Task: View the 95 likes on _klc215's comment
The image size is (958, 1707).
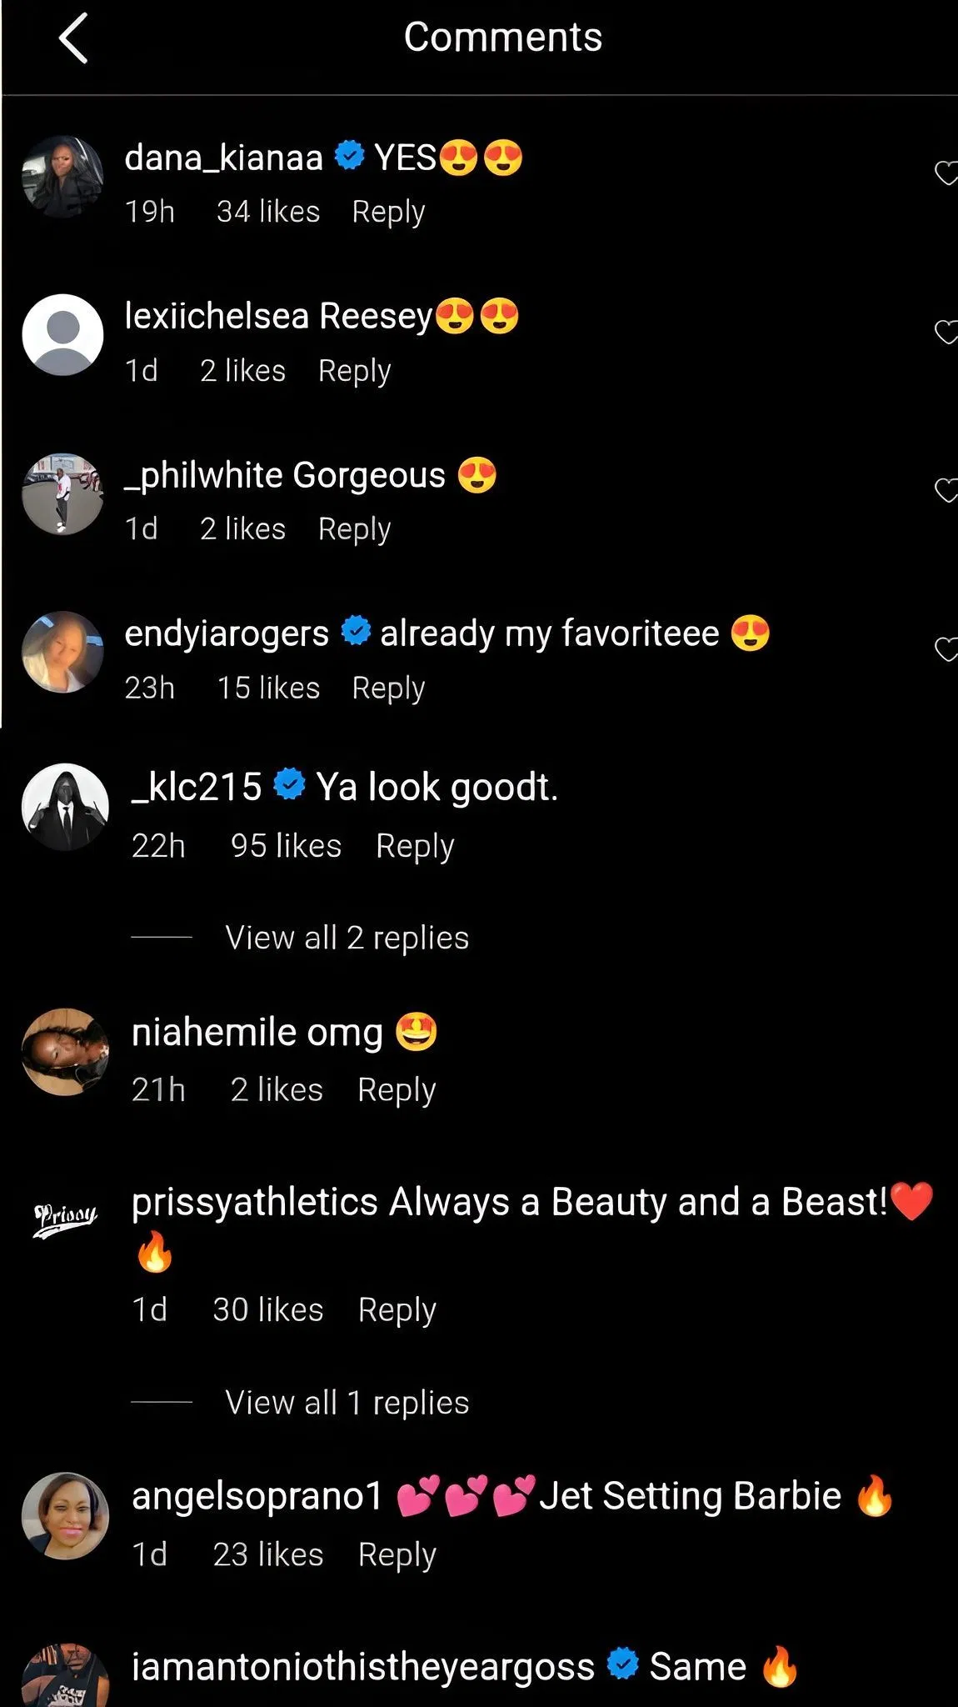Action: click(x=286, y=846)
